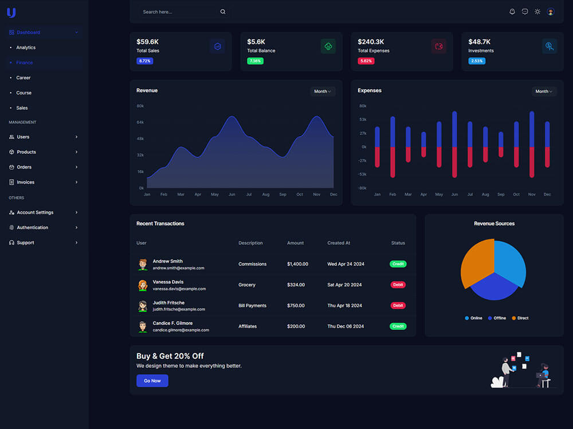Open the Expenses chart Month dropdown
This screenshot has width=573, height=429.
pos(544,91)
